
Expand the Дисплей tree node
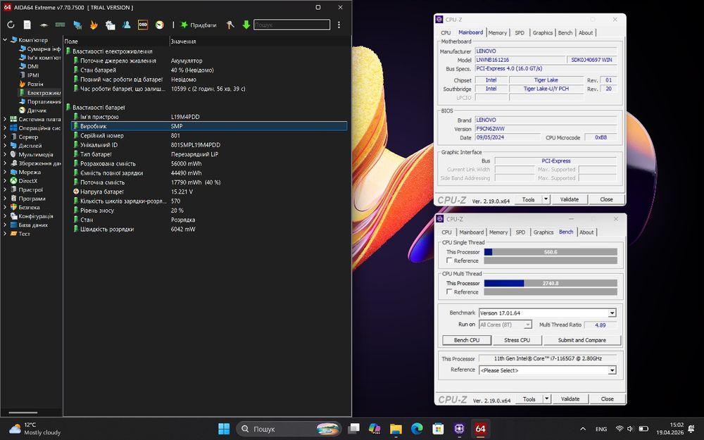coord(5,146)
